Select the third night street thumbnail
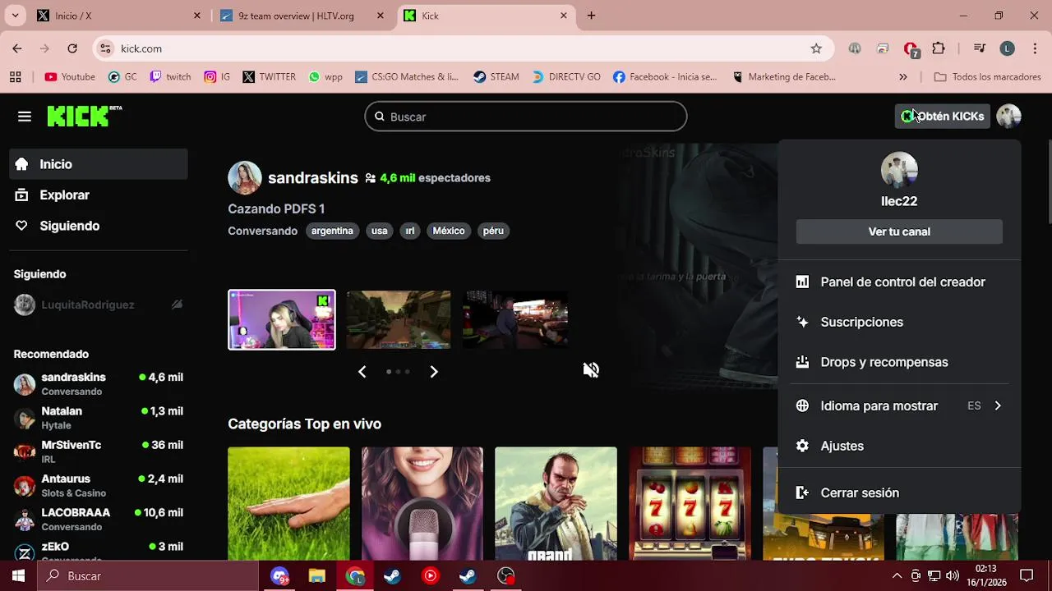Image resolution: width=1052 pixels, height=591 pixels. point(515,319)
